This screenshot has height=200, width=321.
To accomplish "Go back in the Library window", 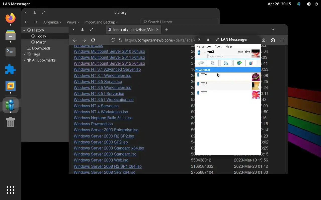I will tap(26, 22).
